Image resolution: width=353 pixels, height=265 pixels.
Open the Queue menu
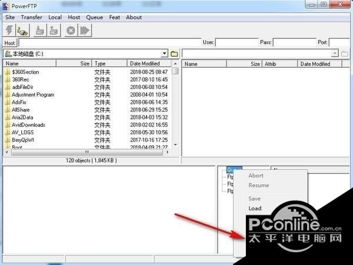tap(94, 17)
